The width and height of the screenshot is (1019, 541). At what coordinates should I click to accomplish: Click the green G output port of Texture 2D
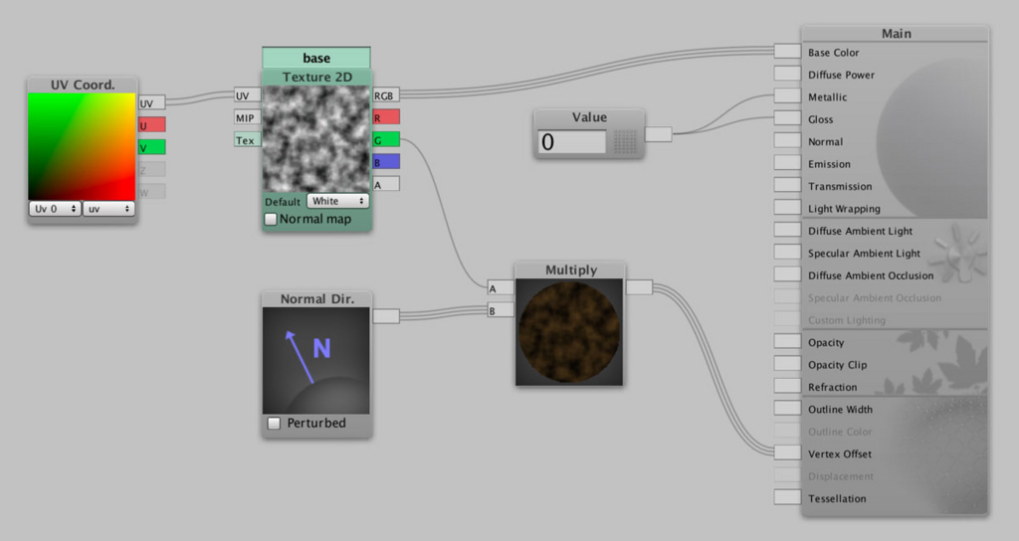point(386,139)
